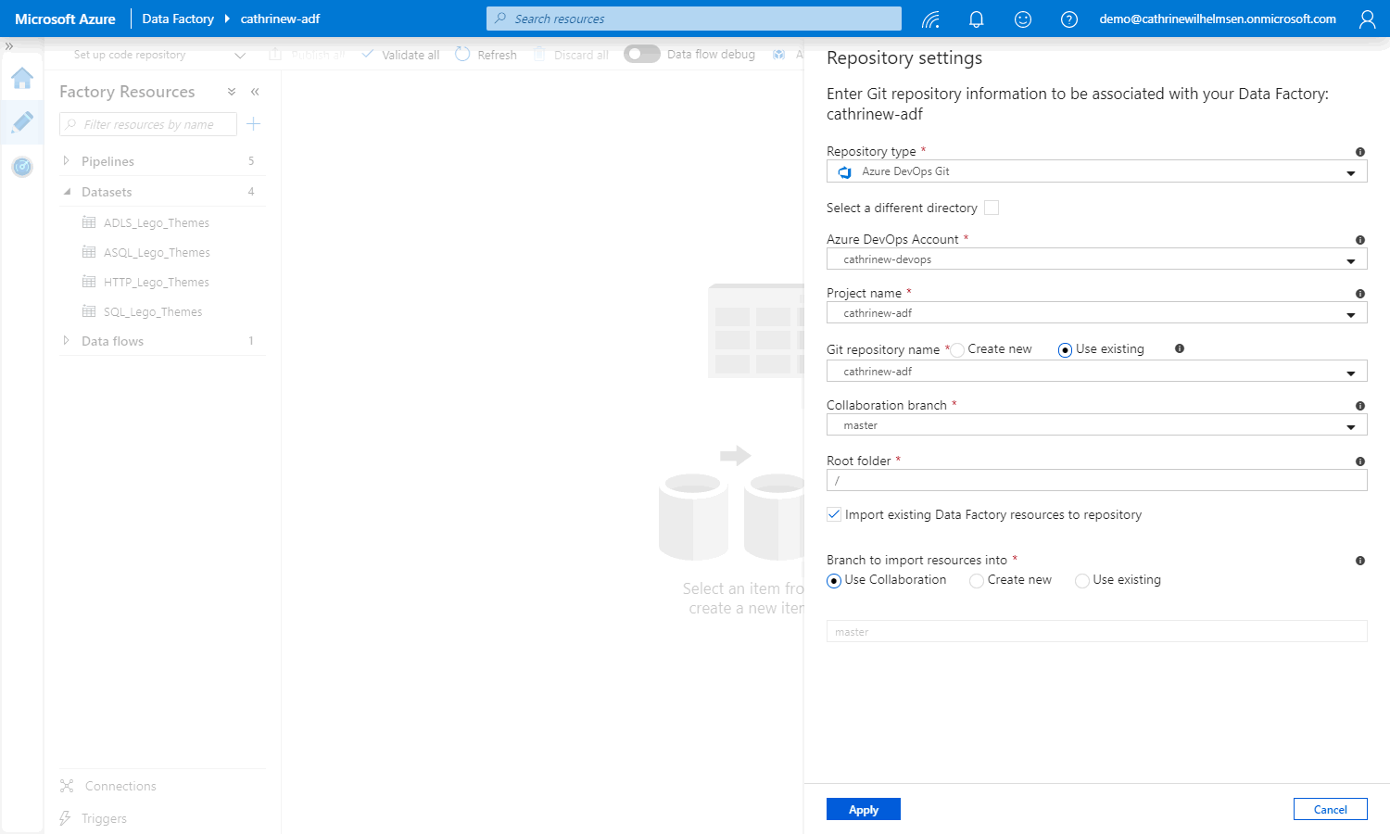This screenshot has height=834, width=1390.
Task: Open the notifications bell icon
Action: point(976,19)
